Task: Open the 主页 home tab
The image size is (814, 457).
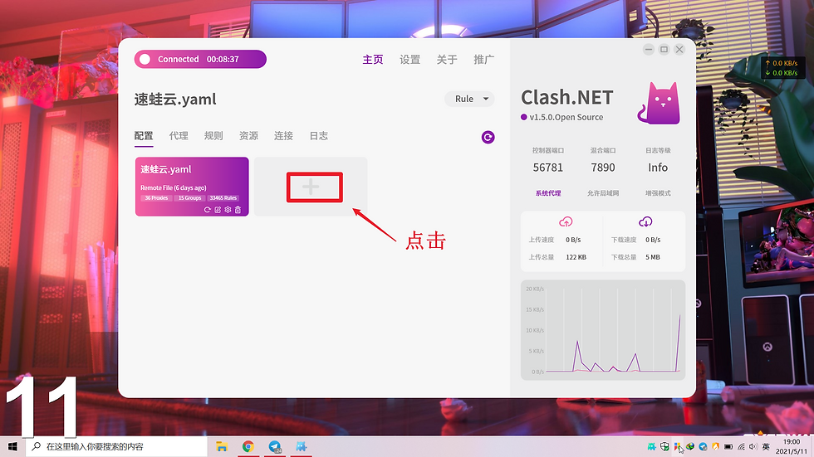Action: [x=373, y=60]
